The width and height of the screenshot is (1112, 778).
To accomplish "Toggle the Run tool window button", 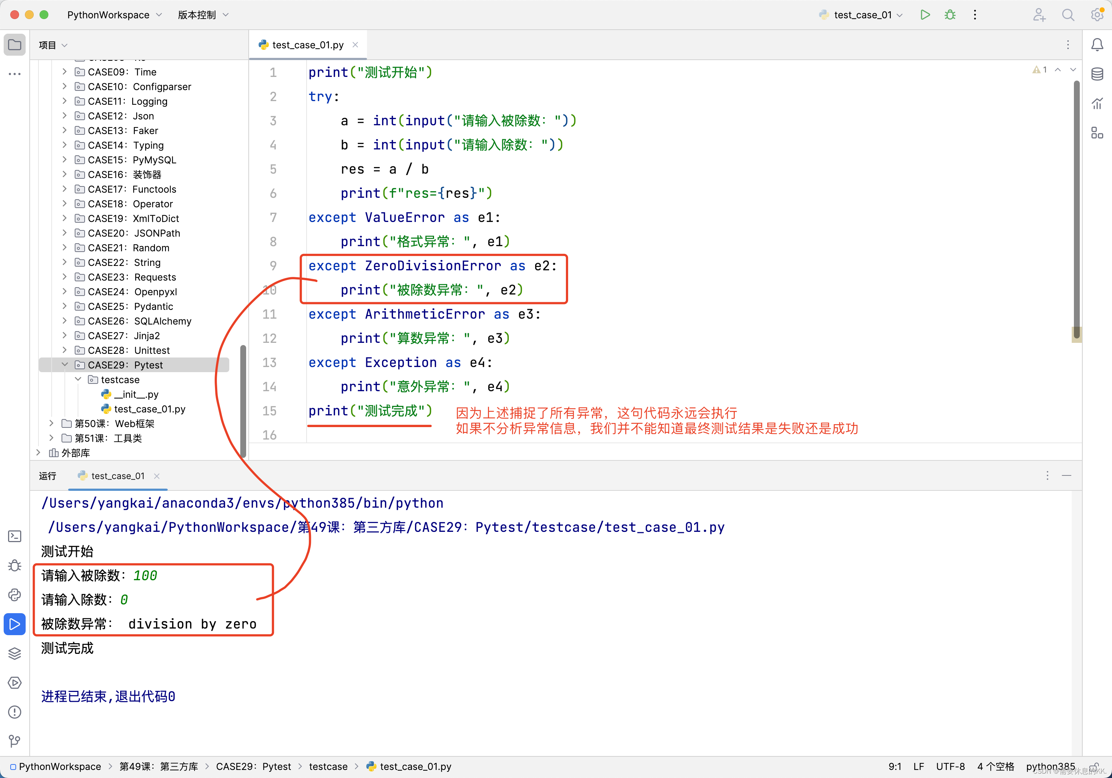I will 15,624.
